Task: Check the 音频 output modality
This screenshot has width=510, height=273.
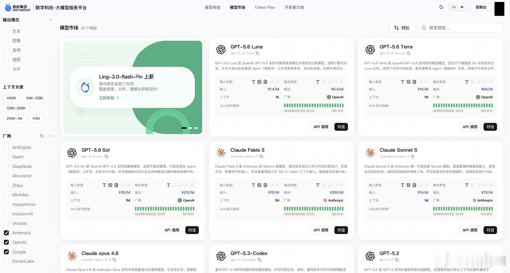Action: pyautogui.click(x=7, y=50)
